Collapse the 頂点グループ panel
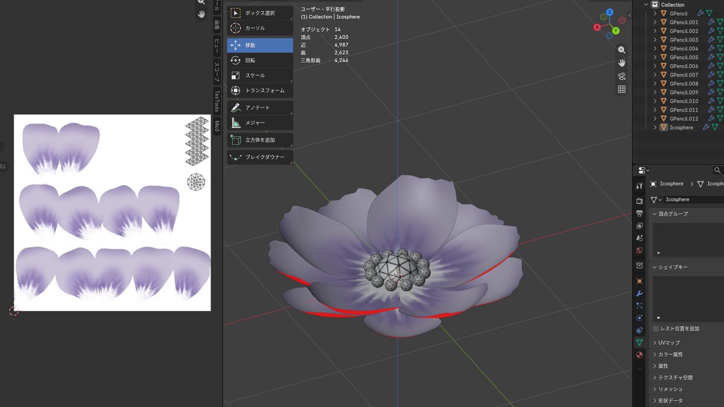 (655, 213)
